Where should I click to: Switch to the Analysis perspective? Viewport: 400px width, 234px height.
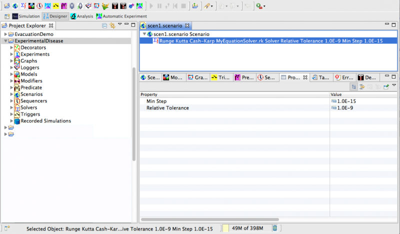pyautogui.click(x=82, y=16)
